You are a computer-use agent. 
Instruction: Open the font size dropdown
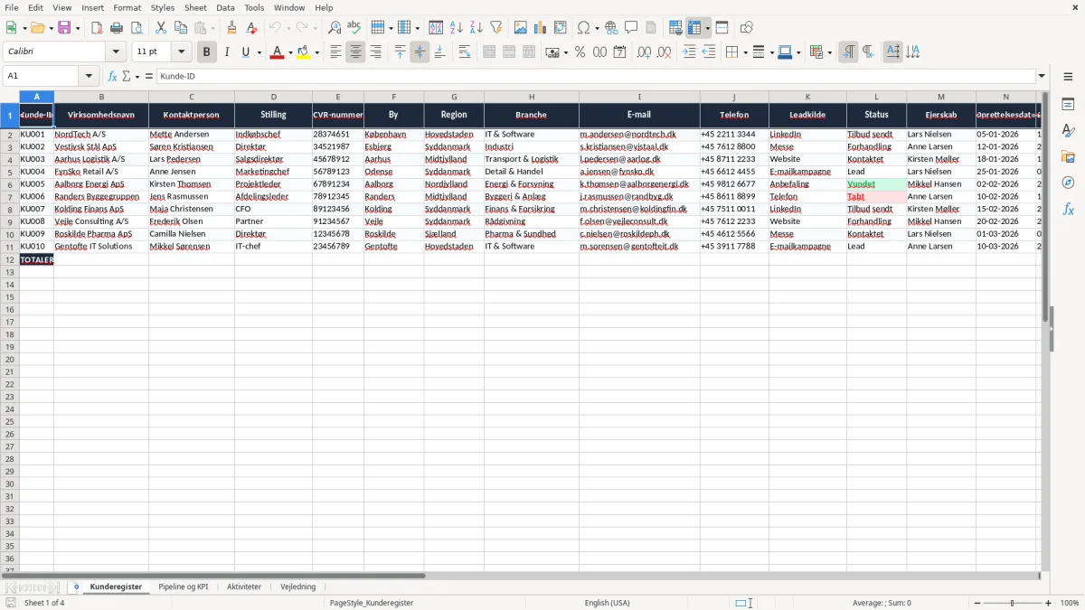[182, 52]
